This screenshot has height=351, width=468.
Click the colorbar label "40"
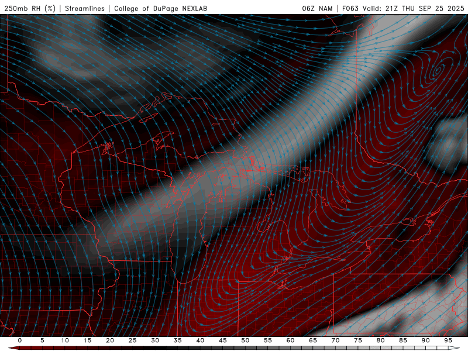[x=200, y=340]
